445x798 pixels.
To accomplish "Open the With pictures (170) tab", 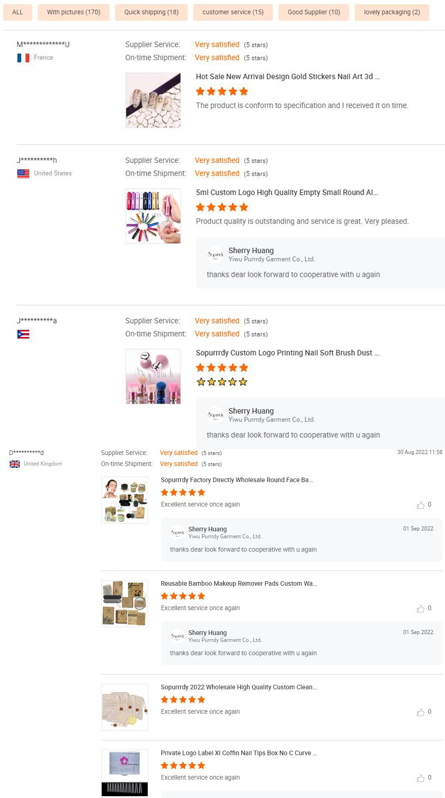I will 73,12.
